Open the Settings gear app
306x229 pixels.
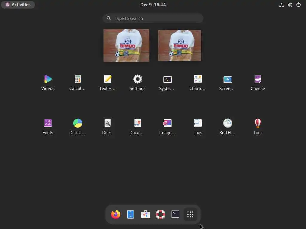[x=137, y=83]
